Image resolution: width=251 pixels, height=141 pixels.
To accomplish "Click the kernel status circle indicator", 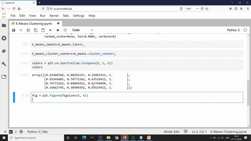I will tap(245, 30).
